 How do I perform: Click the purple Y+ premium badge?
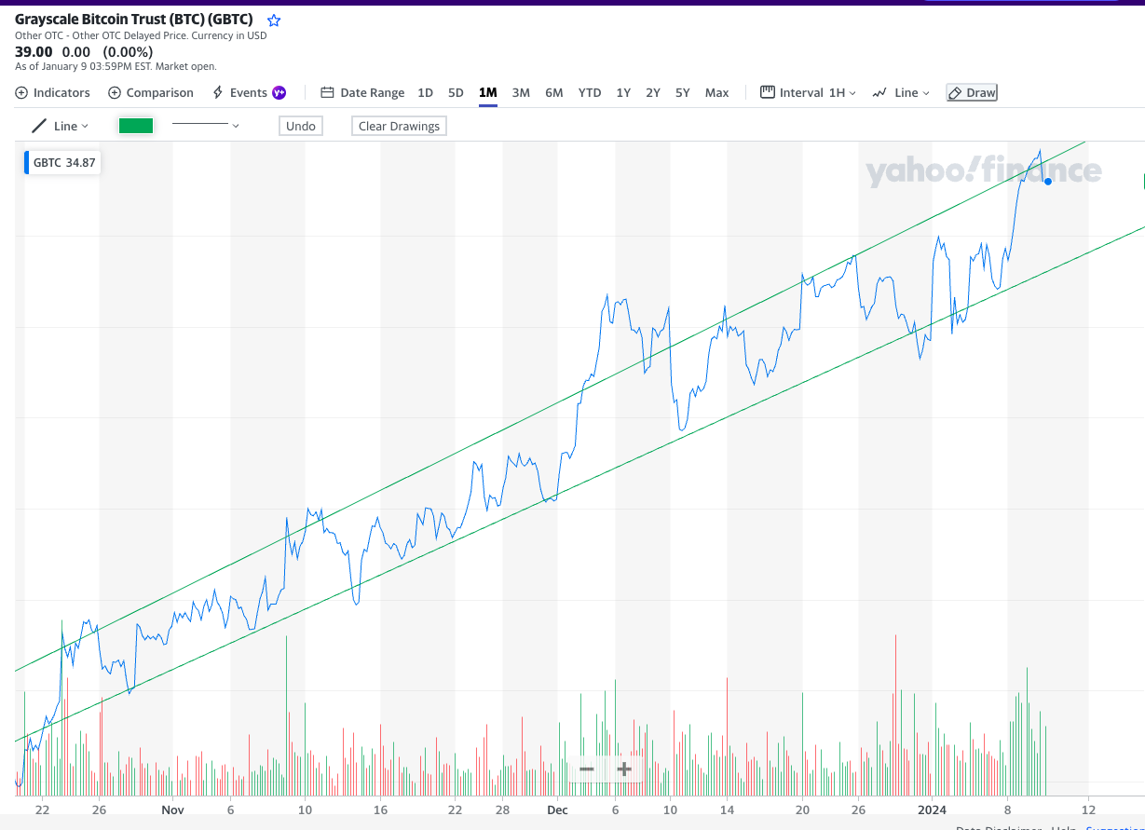pos(279,92)
